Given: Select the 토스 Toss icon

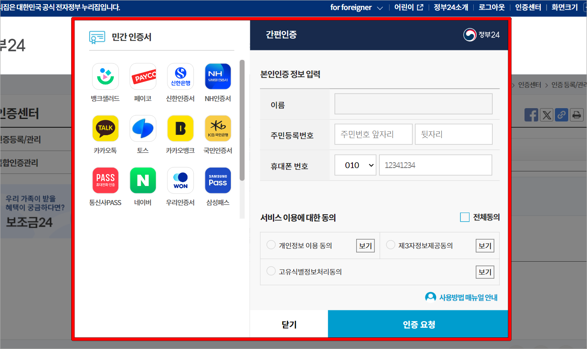Looking at the screenshot, I should pos(143,129).
